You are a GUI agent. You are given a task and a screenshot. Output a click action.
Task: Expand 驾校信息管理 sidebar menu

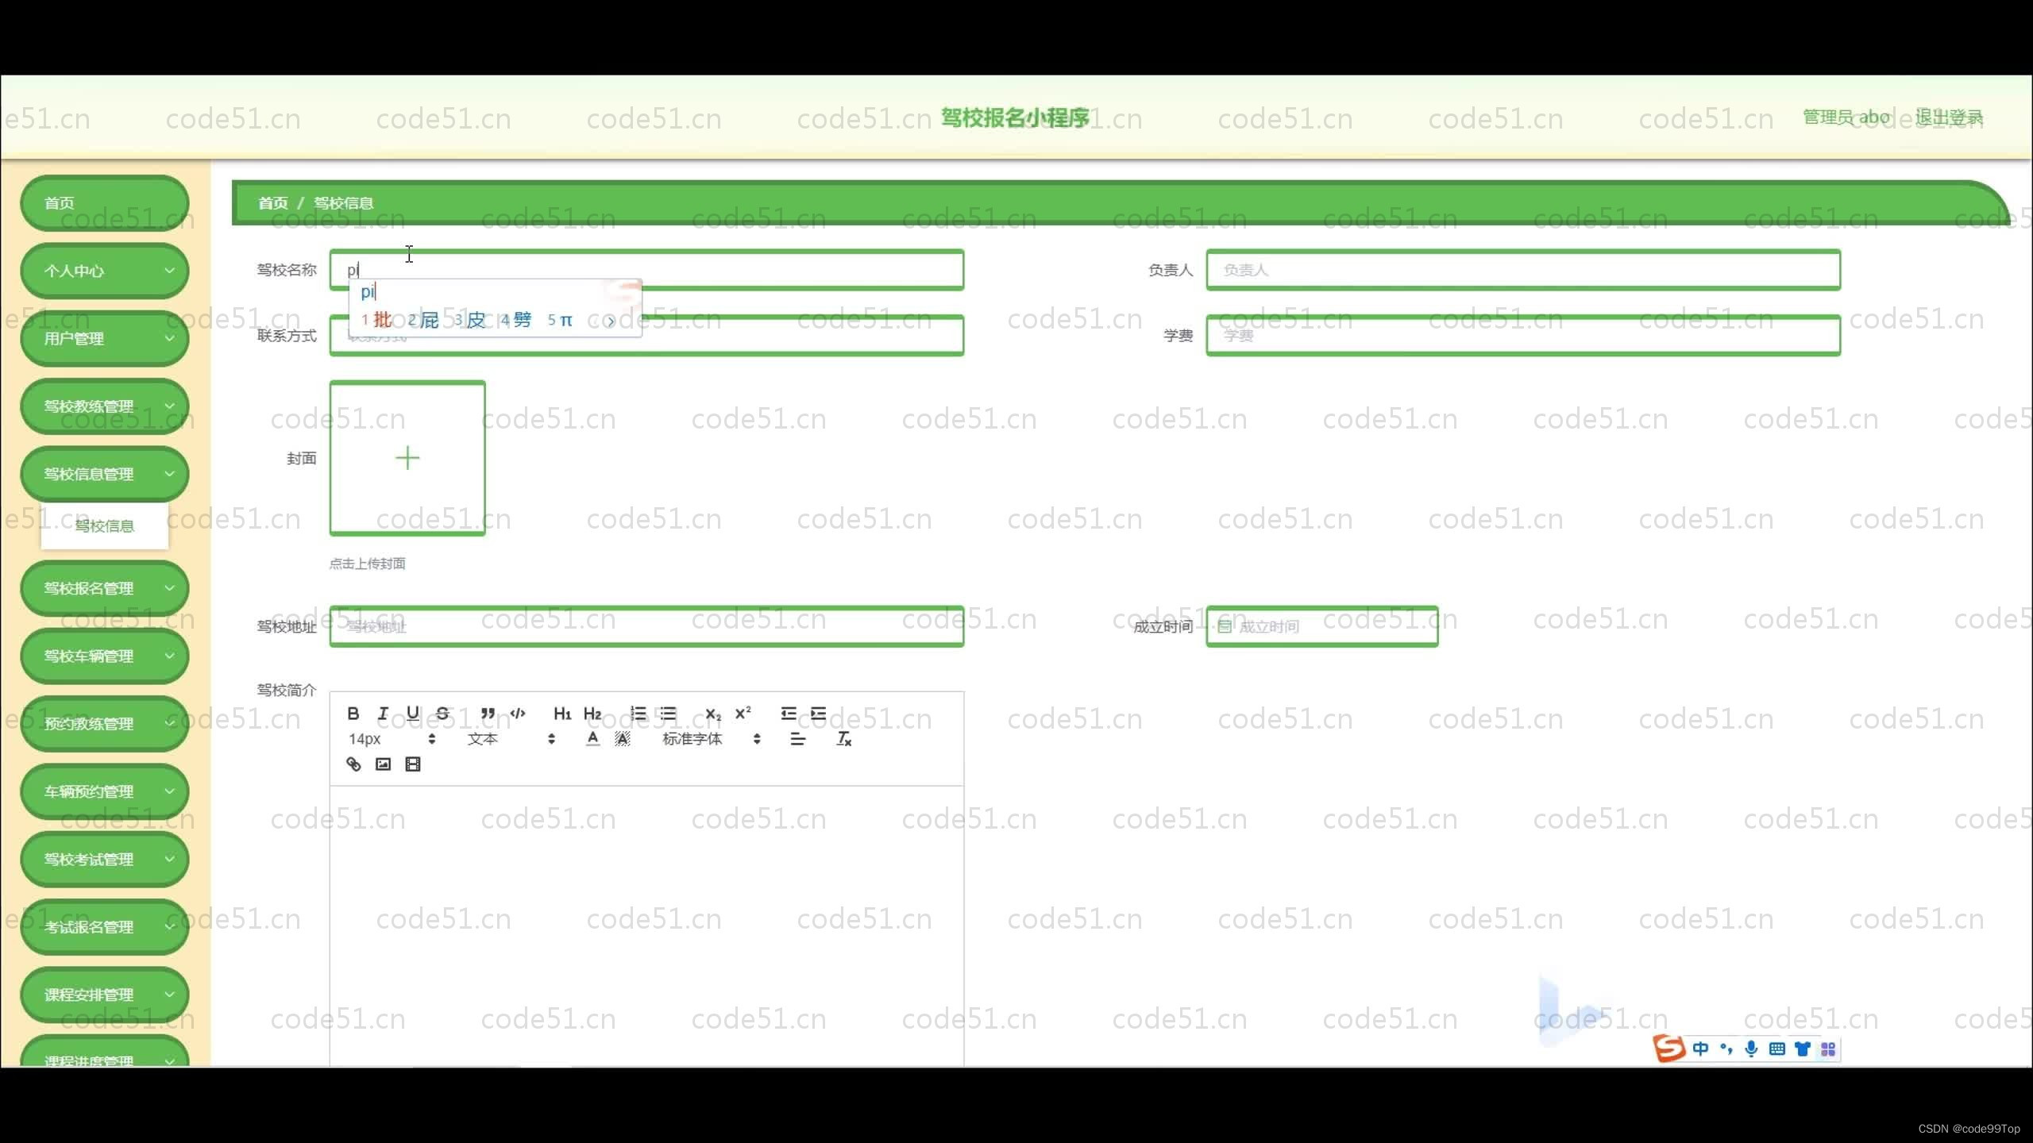[105, 473]
